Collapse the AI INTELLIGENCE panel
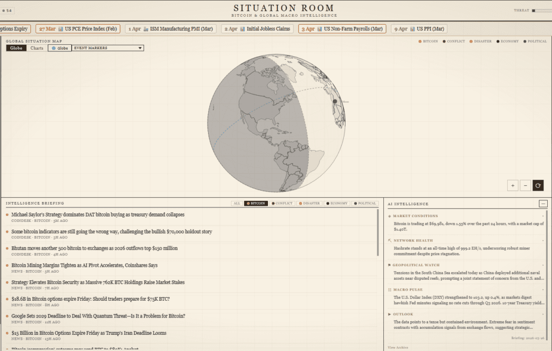This screenshot has width=552, height=351. point(542,204)
